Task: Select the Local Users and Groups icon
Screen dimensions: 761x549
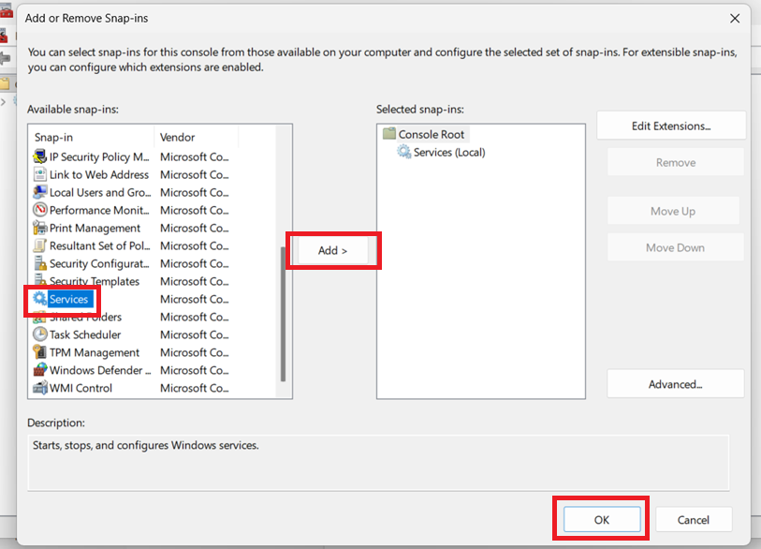Action: click(x=40, y=193)
